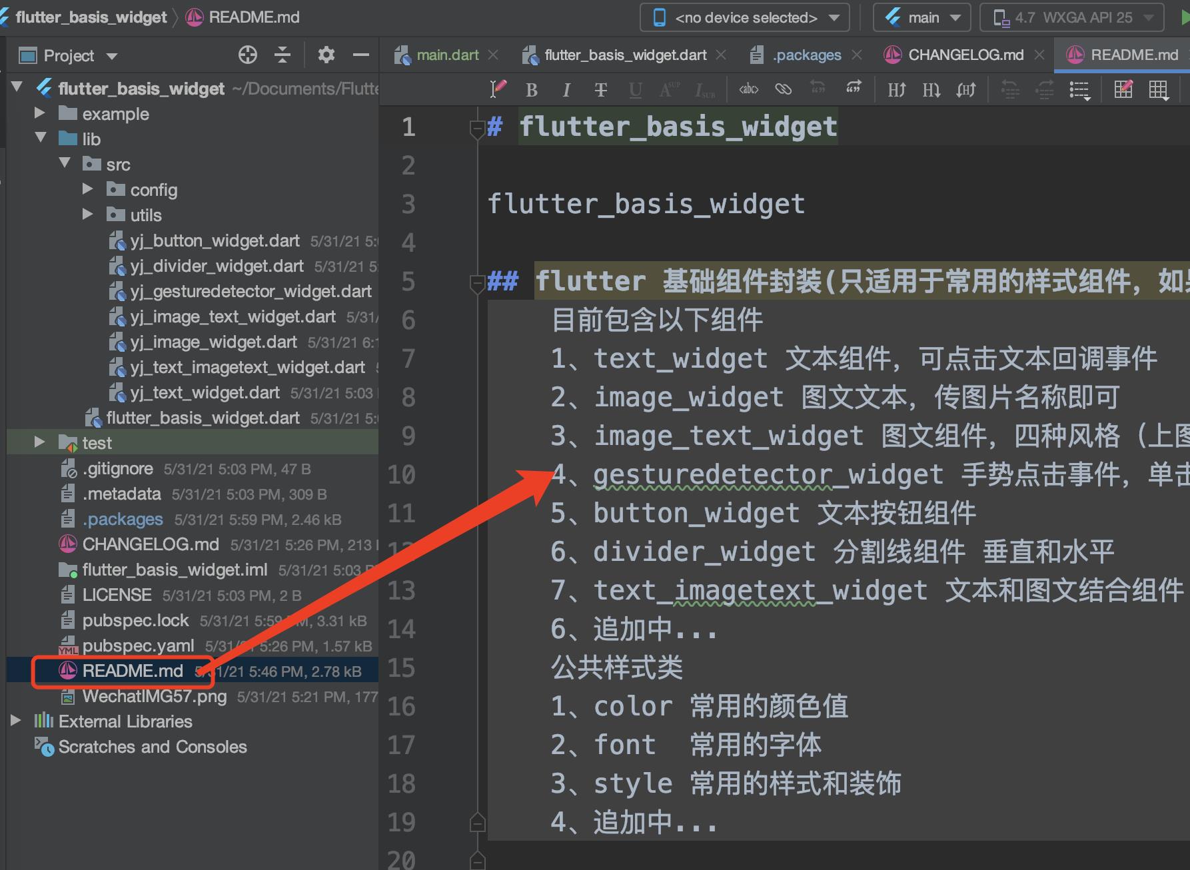Select yj_divider_widget.dart file

coord(217,266)
